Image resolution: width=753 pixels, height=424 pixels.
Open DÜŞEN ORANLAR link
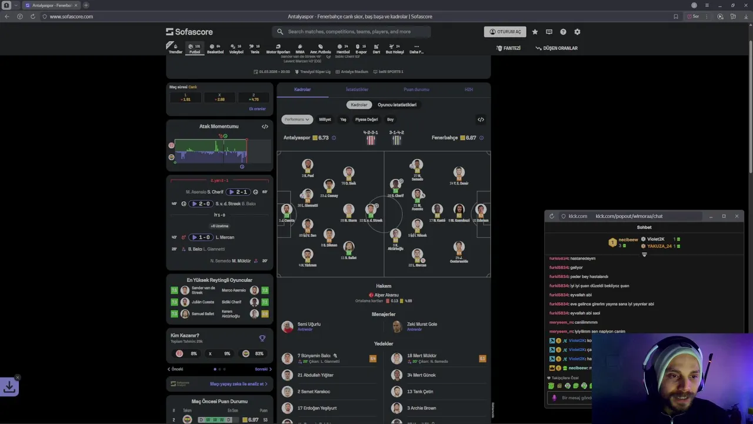tap(557, 48)
